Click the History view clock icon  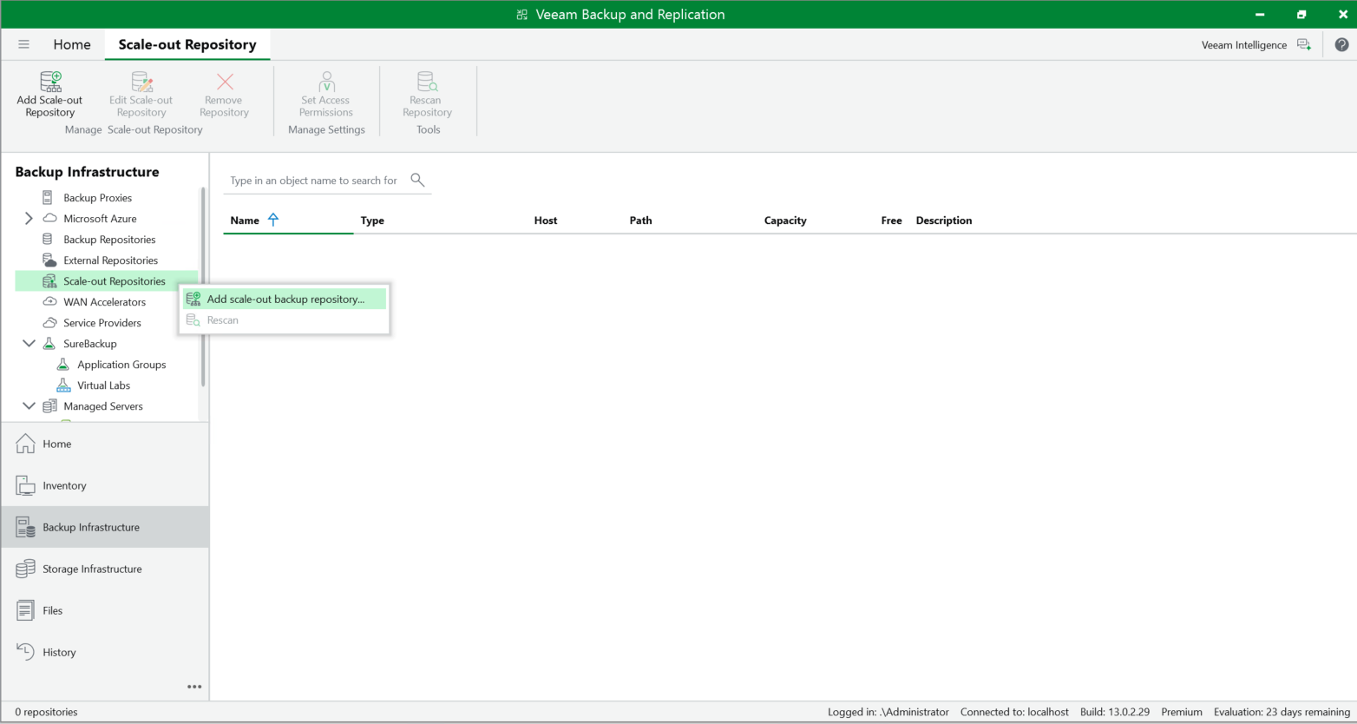tap(26, 652)
